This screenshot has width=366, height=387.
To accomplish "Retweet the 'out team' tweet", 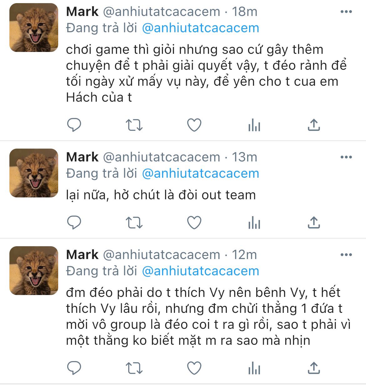I will coord(134,223).
